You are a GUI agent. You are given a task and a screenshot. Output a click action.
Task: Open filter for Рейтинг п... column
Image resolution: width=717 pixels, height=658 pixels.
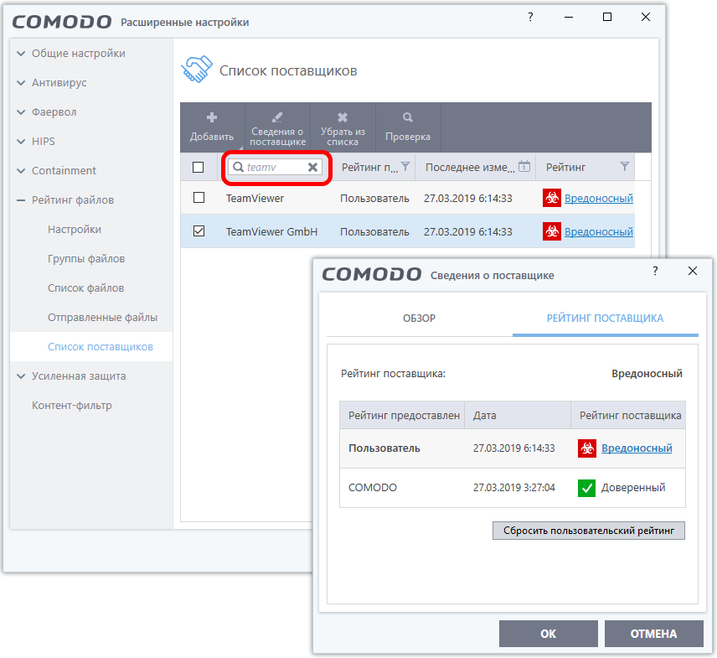(405, 167)
